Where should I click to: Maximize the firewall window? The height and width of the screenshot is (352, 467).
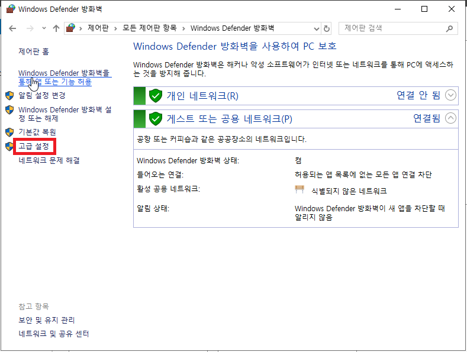(424, 9)
